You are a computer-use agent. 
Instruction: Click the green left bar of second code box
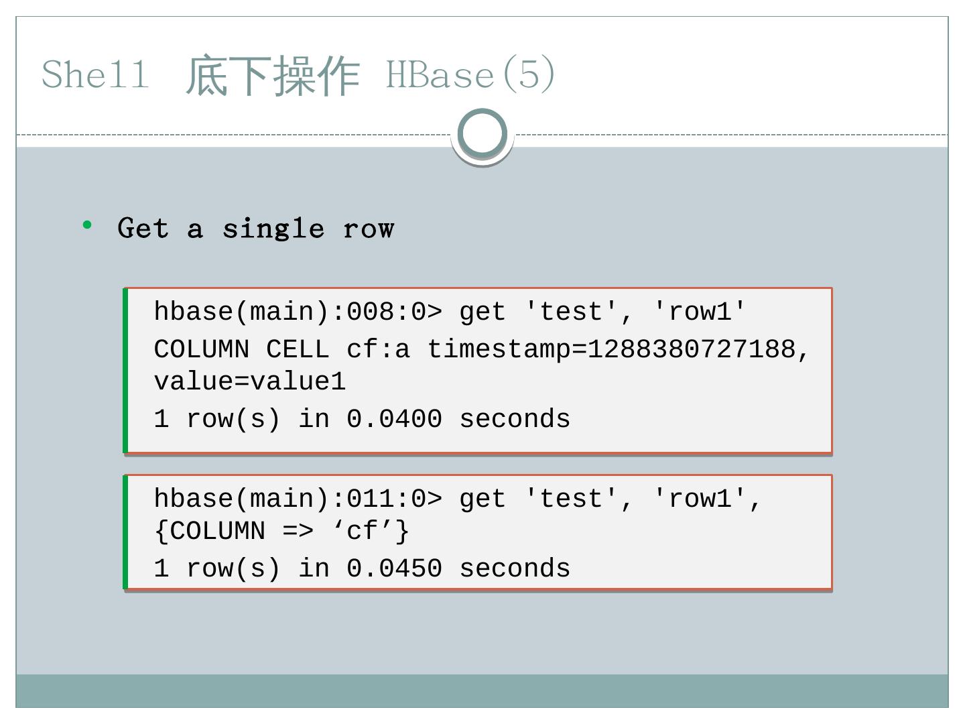click(x=125, y=532)
